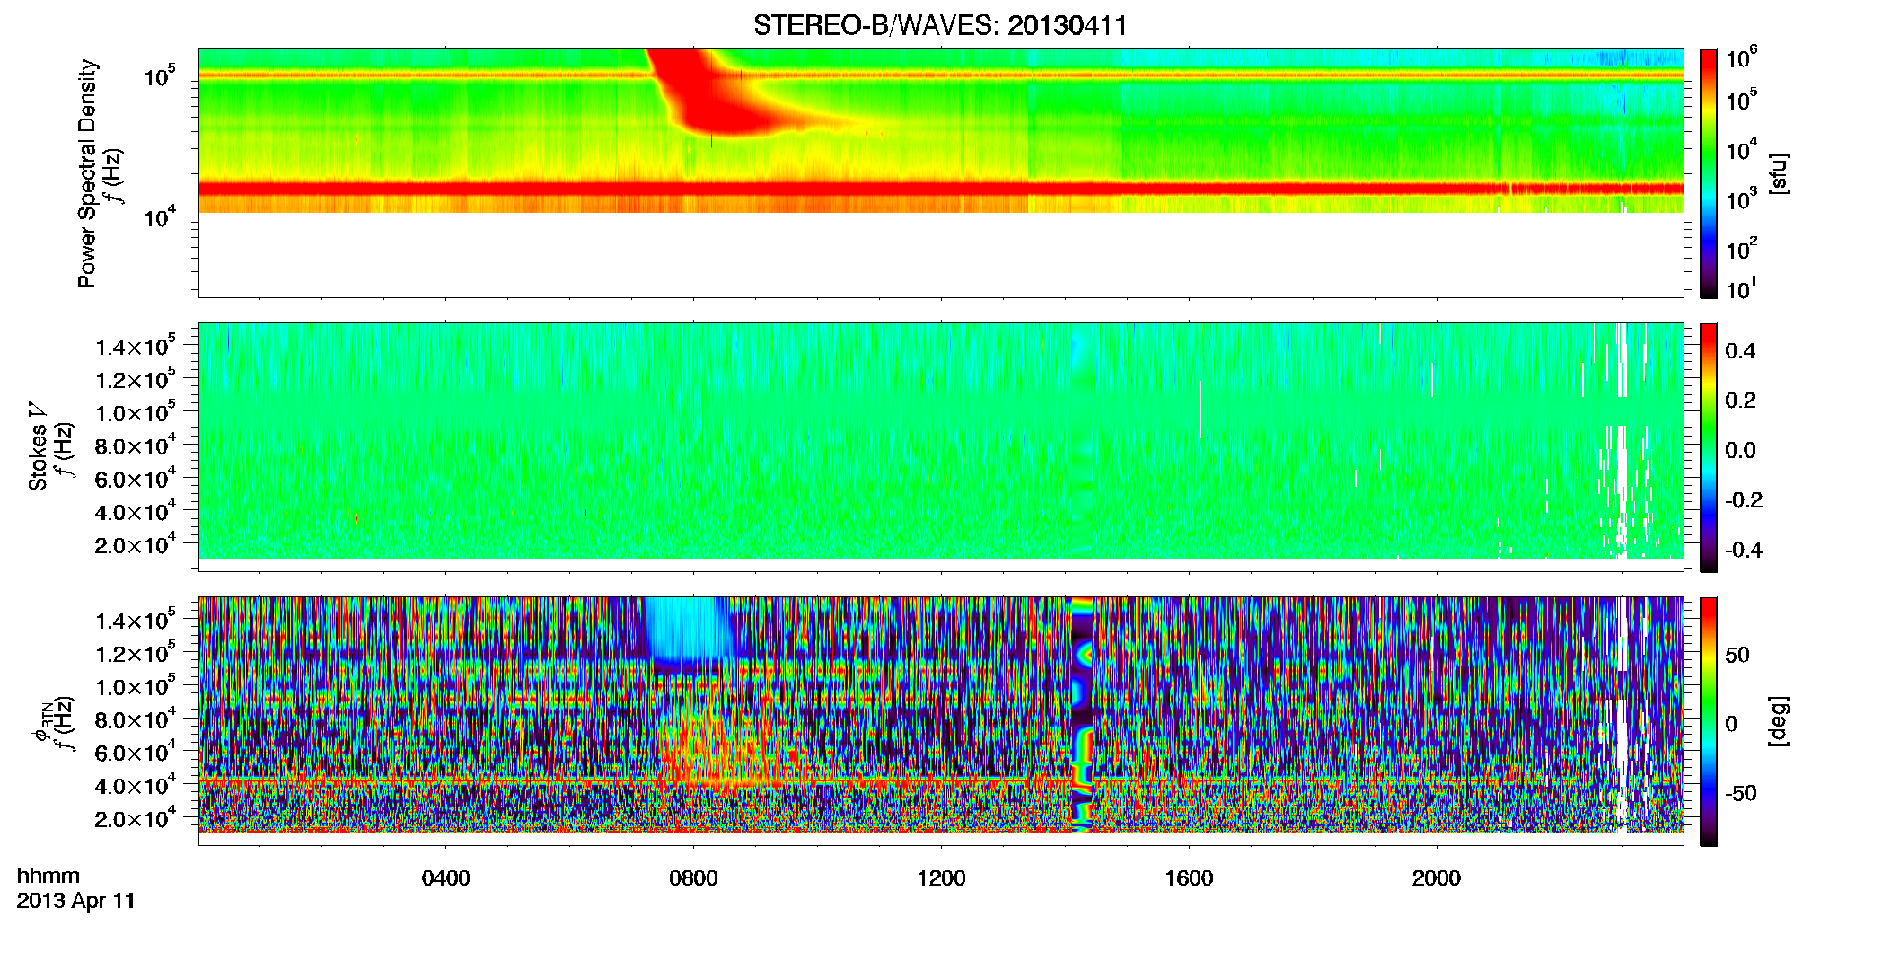Click the 2000 time axis label
Image resolution: width=1882 pixels, height=970 pixels.
pos(1437,878)
